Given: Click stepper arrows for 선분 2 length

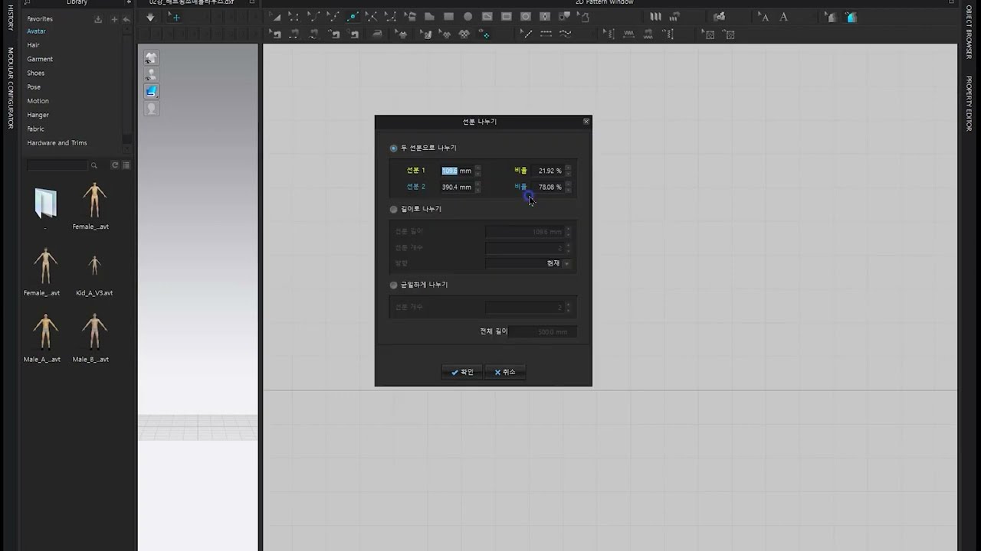Looking at the screenshot, I should [478, 187].
